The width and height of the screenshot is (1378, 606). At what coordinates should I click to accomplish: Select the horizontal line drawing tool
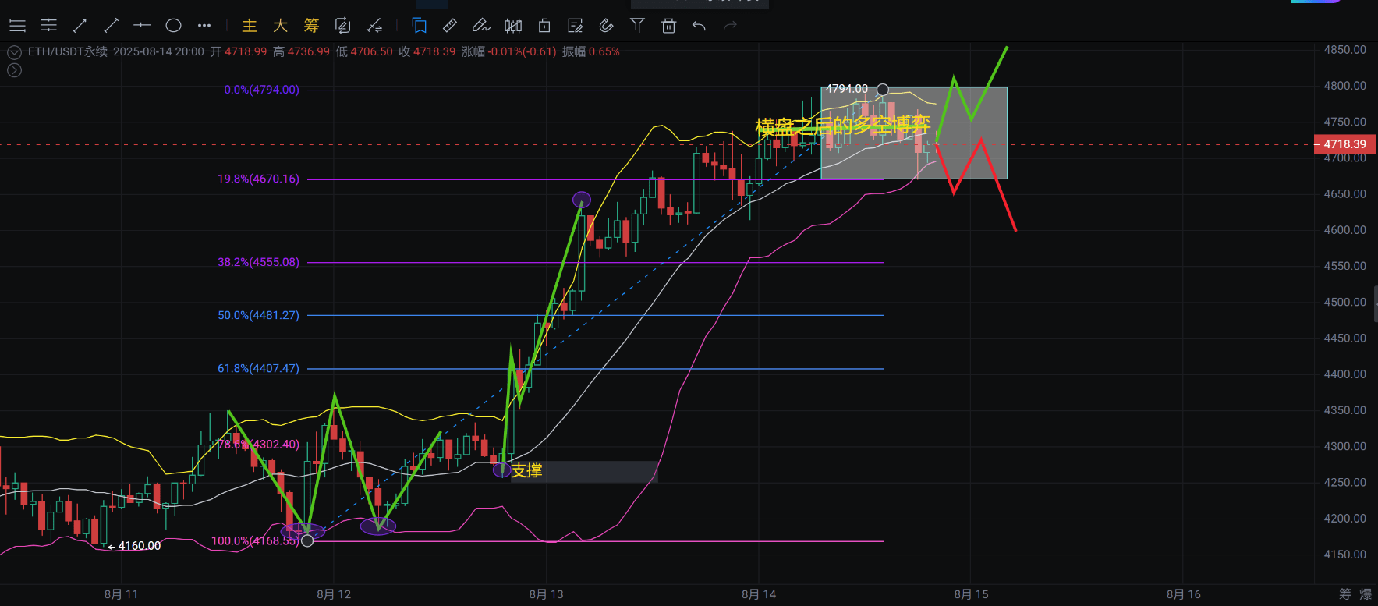click(142, 26)
